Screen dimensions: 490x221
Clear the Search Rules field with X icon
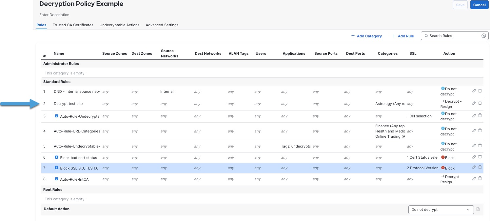pos(483,36)
